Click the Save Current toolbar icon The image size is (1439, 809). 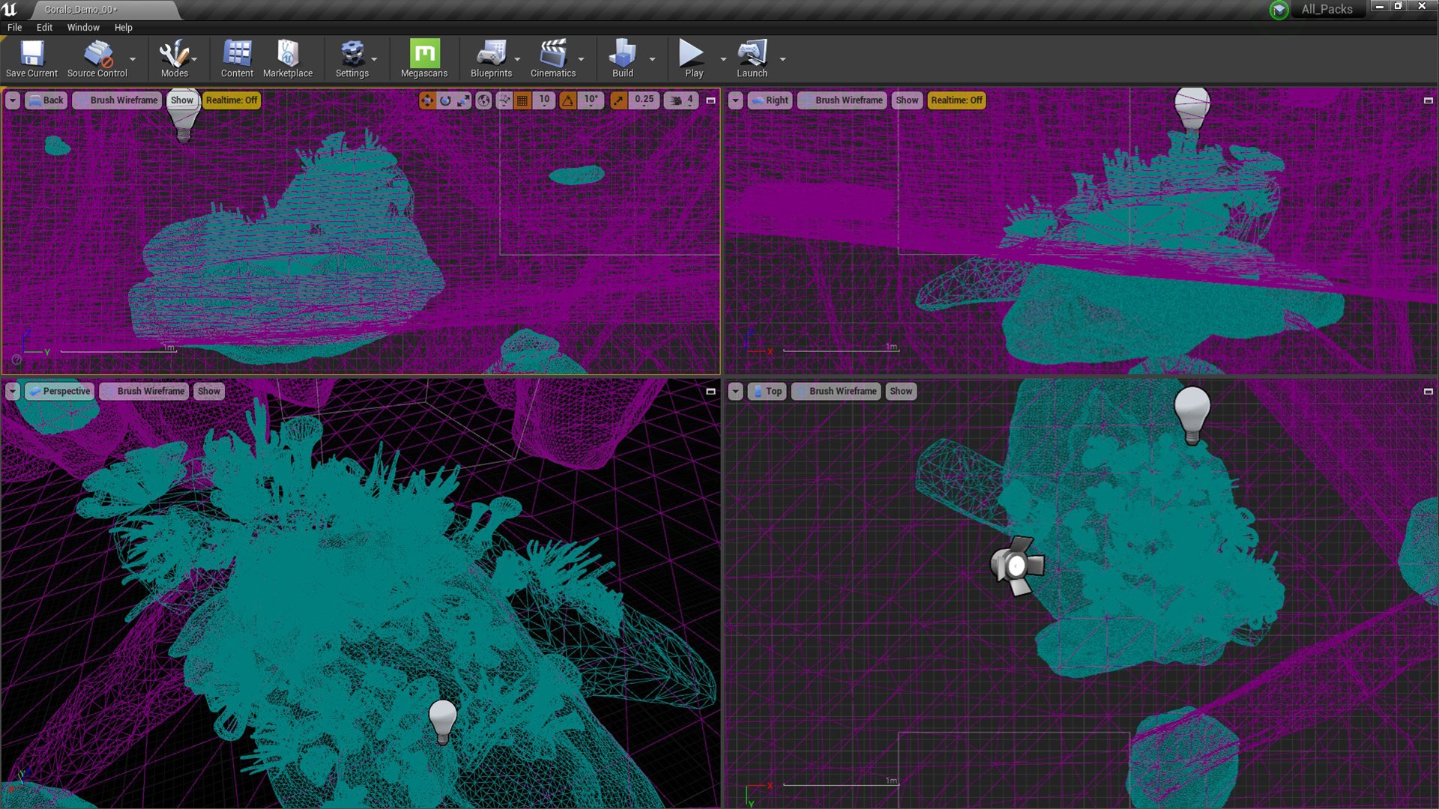31,58
